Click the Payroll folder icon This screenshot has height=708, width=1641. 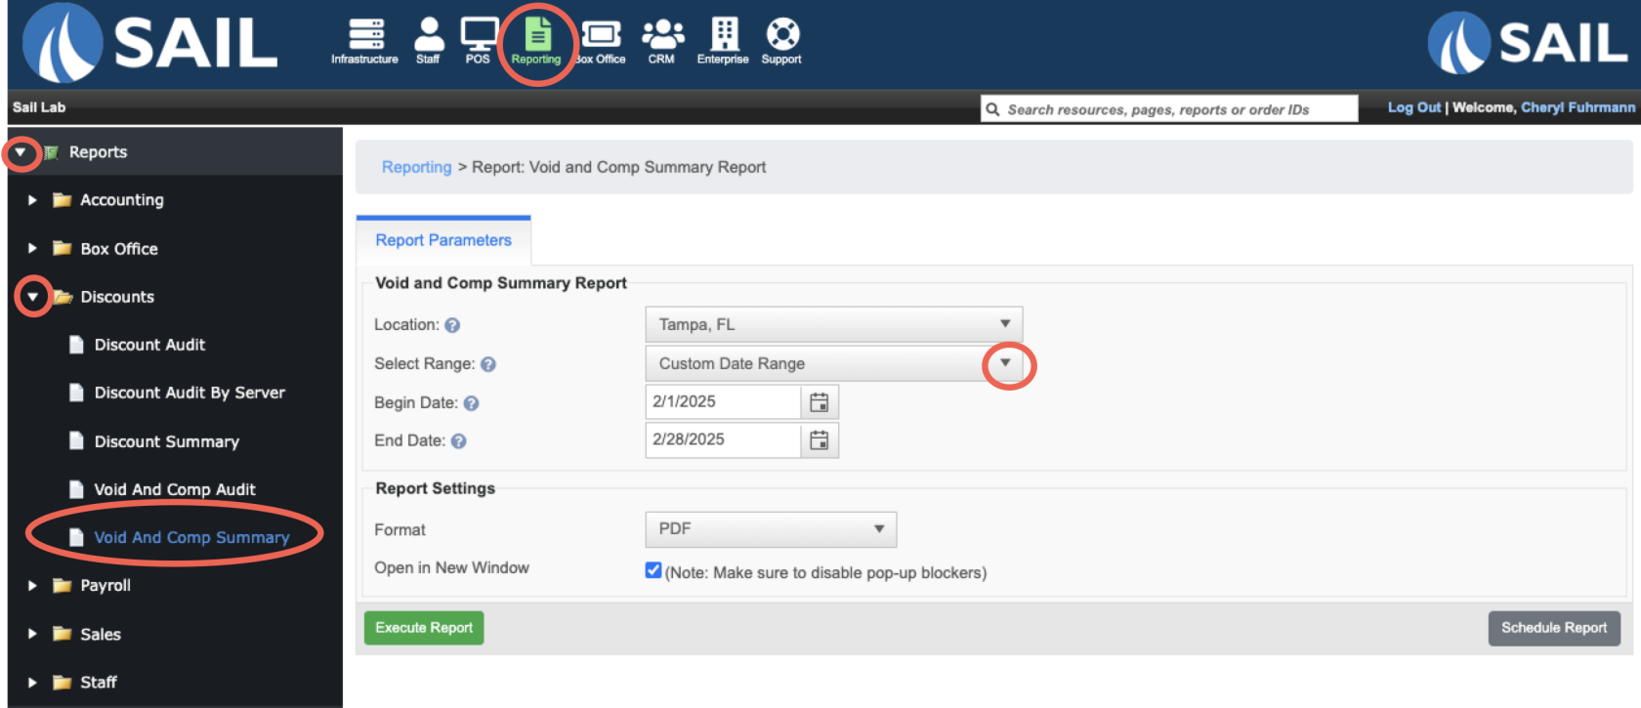[x=63, y=586]
